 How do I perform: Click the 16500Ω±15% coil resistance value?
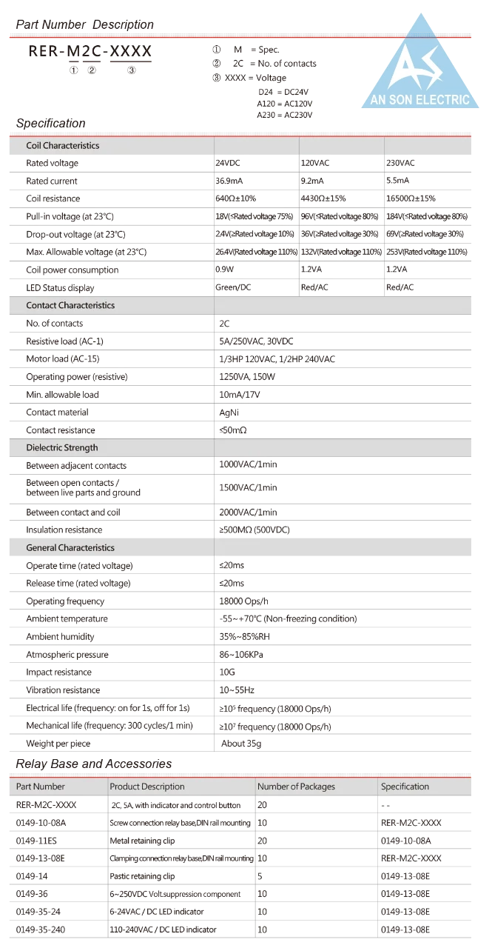[411, 198]
